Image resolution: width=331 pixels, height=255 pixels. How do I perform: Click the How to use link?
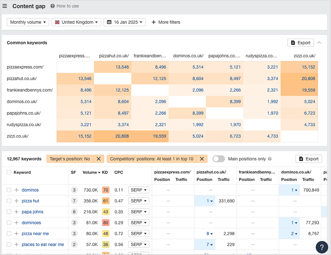click(x=68, y=6)
